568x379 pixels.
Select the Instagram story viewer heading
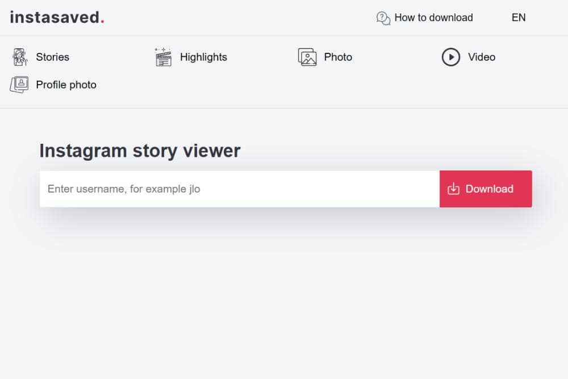click(x=139, y=150)
